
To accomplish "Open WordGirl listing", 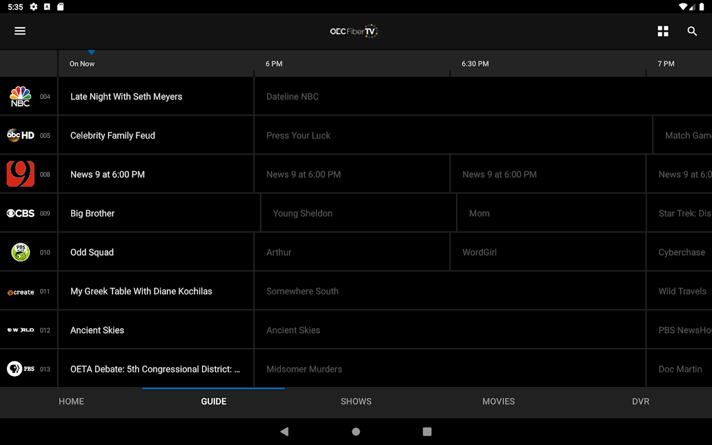I will (548, 252).
